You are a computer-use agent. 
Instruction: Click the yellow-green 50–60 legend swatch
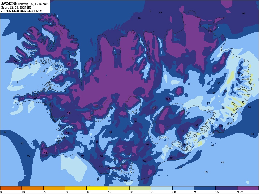pyautogui.click(x=119, y=188)
